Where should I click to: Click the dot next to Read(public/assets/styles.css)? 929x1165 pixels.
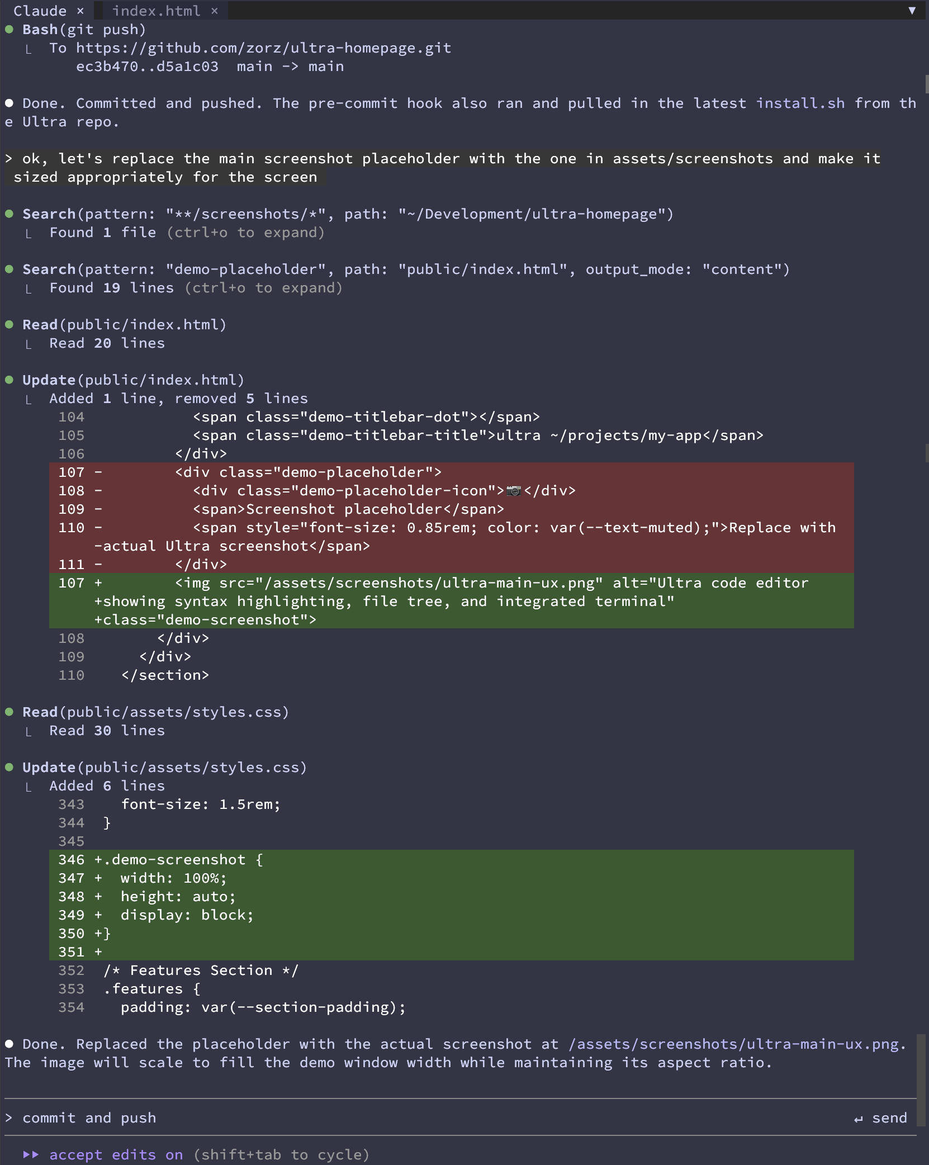tap(10, 712)
